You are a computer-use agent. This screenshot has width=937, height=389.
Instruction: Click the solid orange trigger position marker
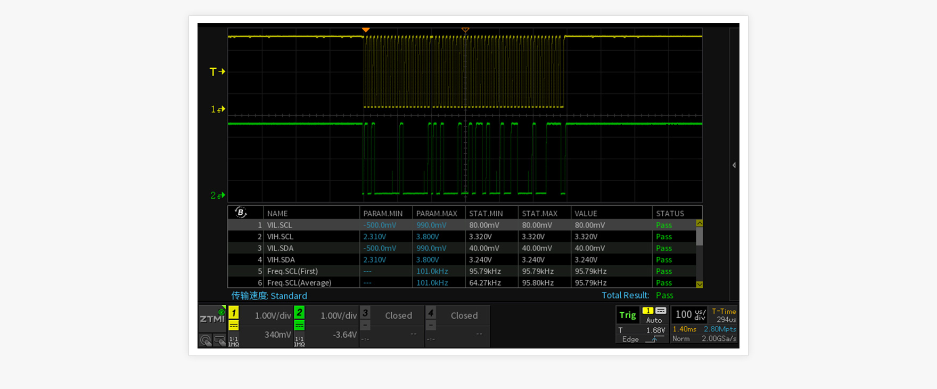click(x=366, y=30)
